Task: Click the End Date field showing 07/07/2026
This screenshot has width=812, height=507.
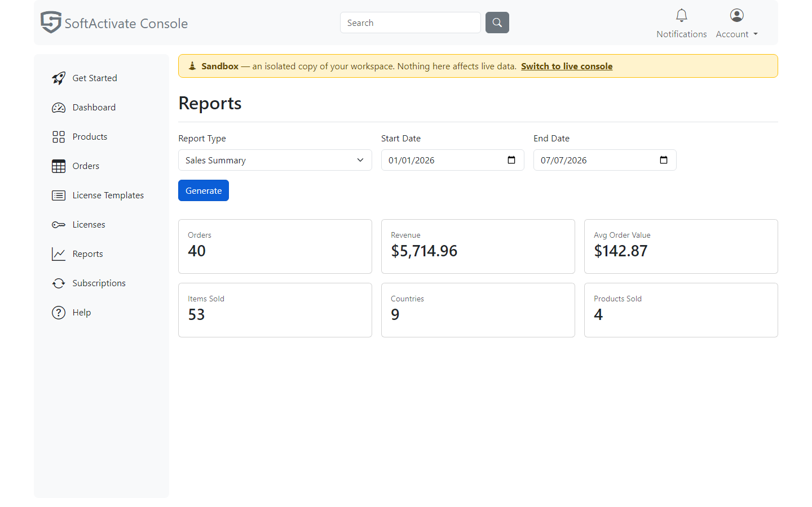Action: coord(605,160)
